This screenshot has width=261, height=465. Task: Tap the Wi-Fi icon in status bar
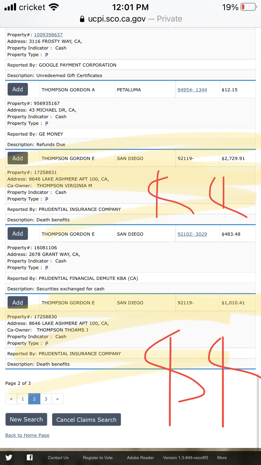(54, 7)
